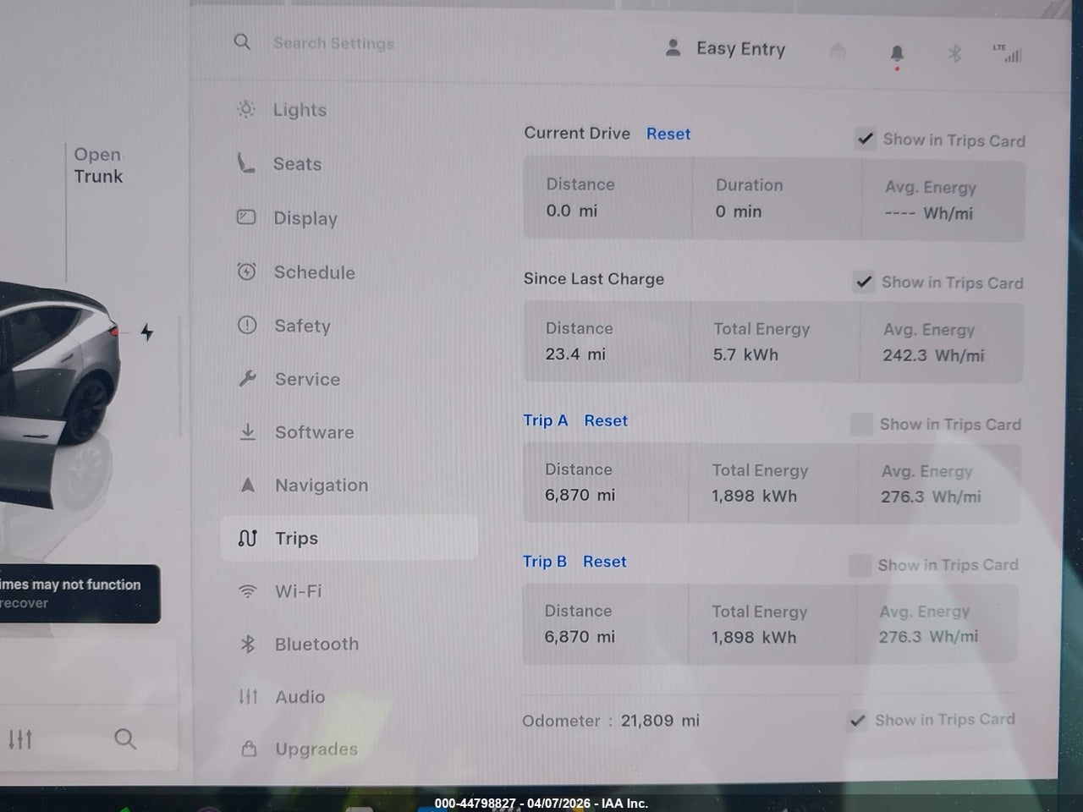Open the HomeLink garage icon
The width and height of the screenshot is (1083, 812).
click(838, 52)
